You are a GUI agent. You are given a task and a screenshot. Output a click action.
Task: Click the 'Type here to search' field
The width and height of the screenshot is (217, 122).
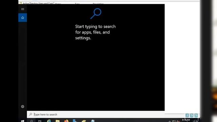coord(96,115)
